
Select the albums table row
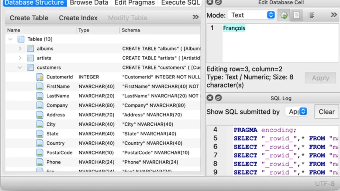pos(103,49)
